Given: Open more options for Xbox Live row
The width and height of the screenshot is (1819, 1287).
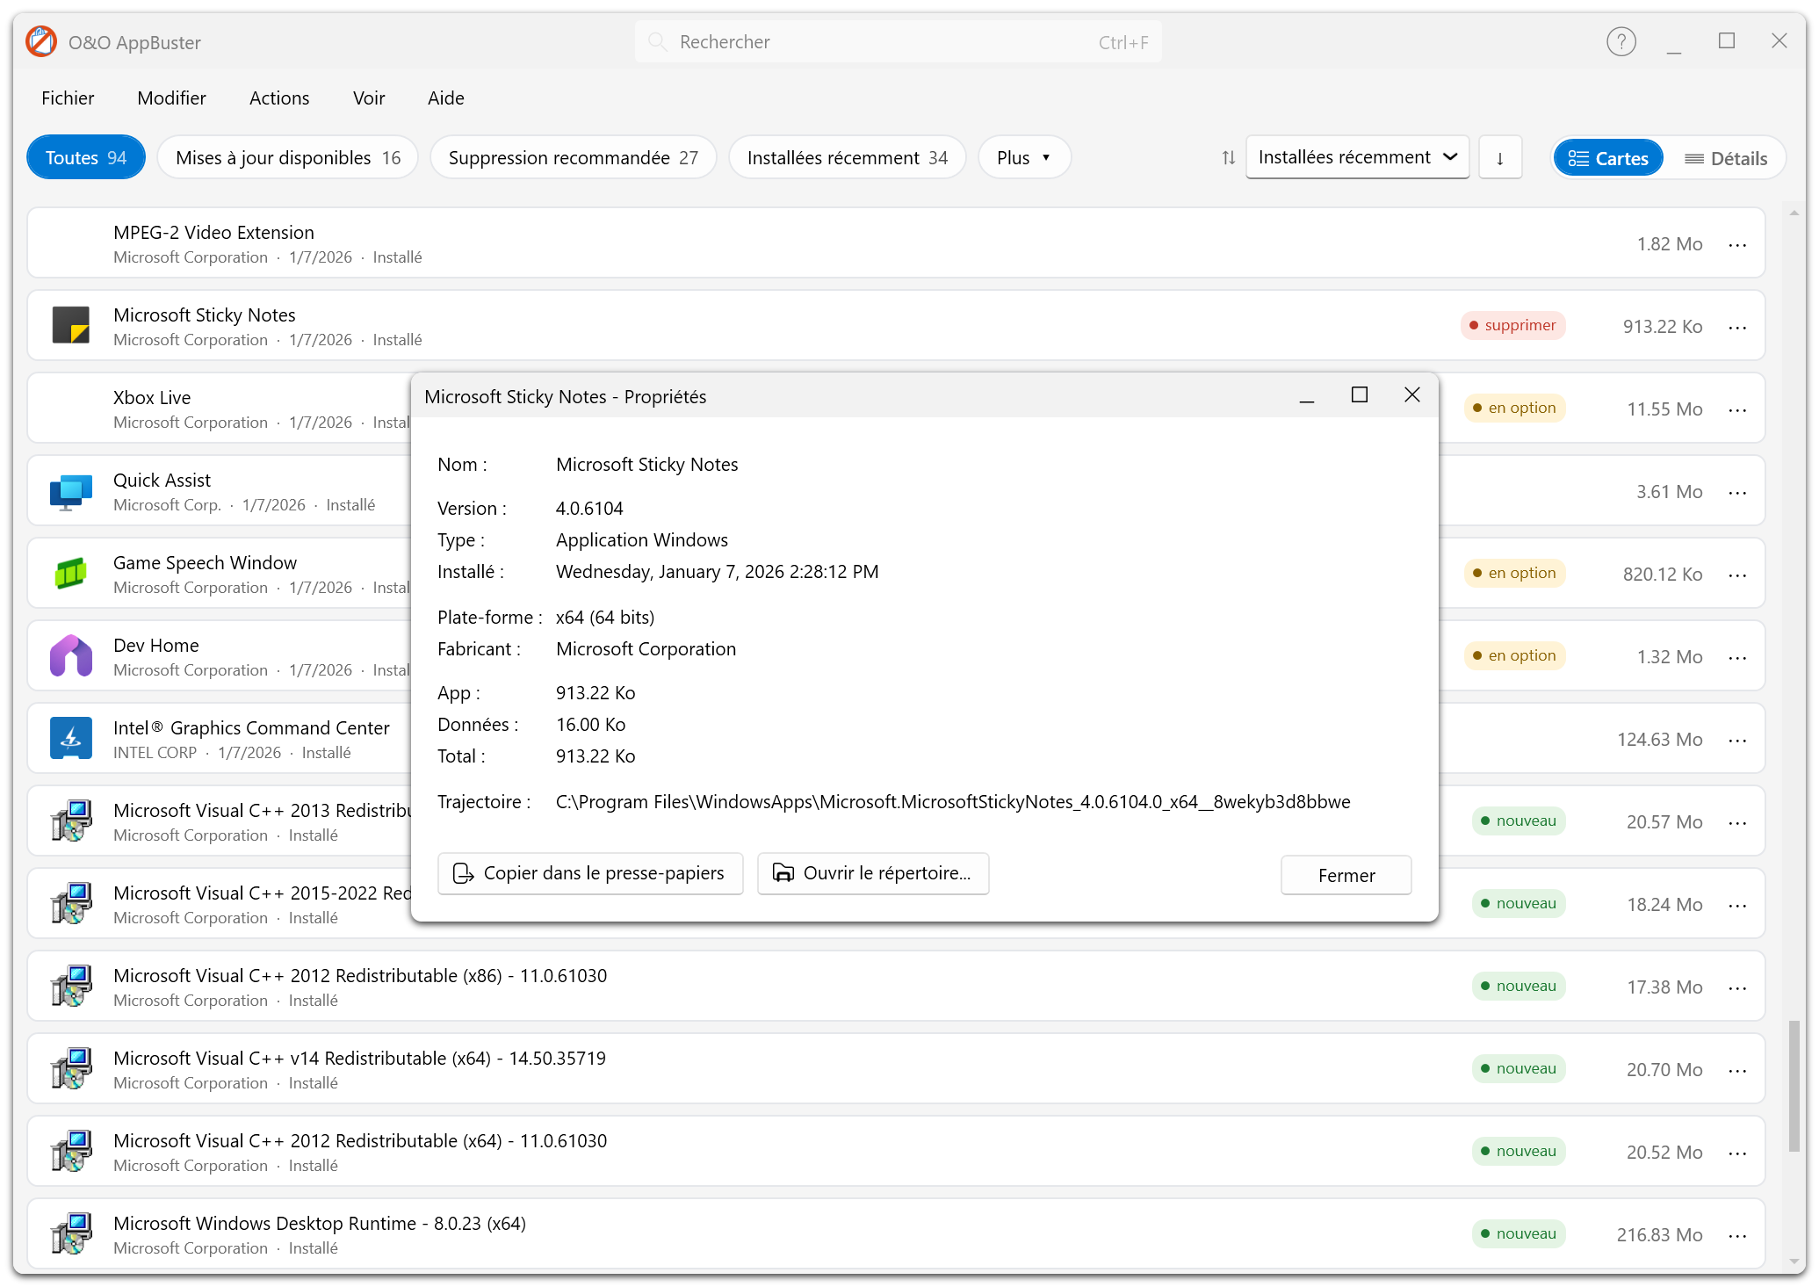Looking at the screenshot, I should tap(1737, 410).
